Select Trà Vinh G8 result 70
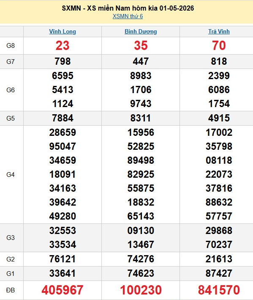 pos(219,46)
